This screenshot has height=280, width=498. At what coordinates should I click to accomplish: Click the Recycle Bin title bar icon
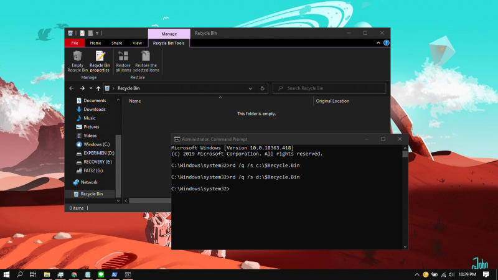click(x=70, y=33)
